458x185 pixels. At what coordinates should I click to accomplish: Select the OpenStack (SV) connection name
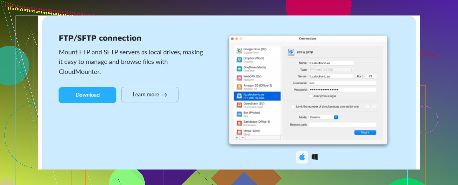[x=254, y=104]
